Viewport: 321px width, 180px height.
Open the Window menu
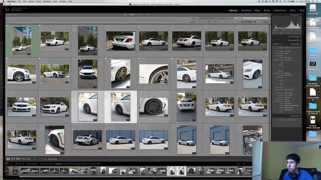[x=63, y=1]
